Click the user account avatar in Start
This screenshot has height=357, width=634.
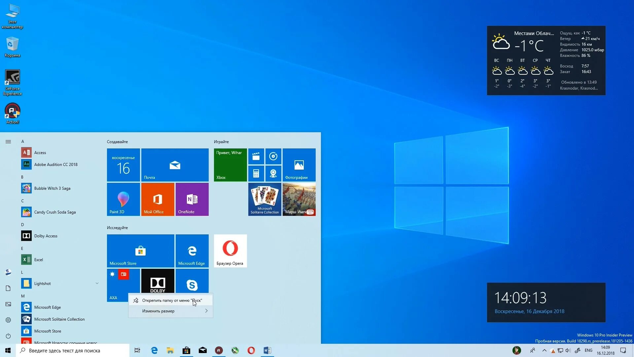click(8, 272)
